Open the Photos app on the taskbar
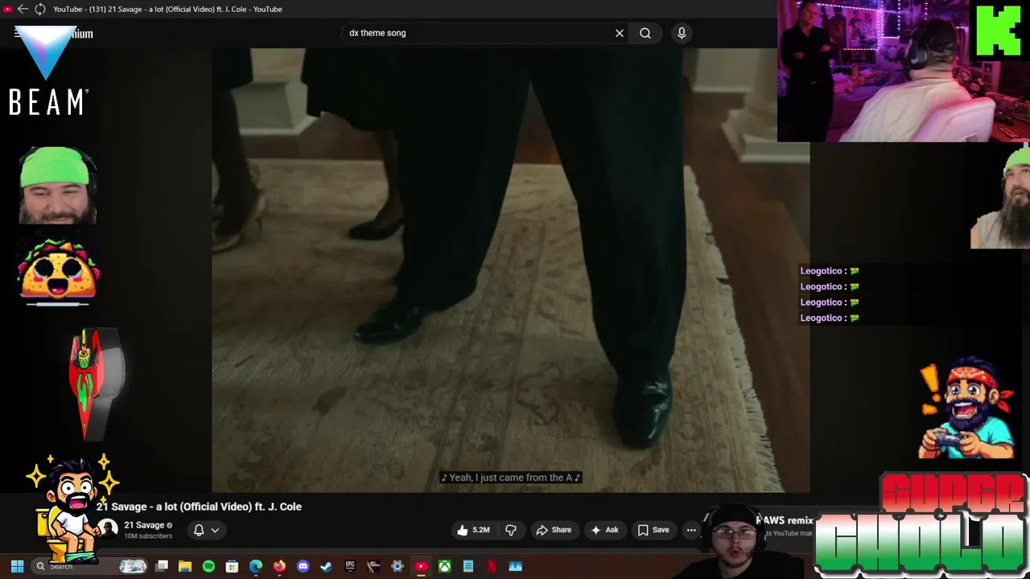This screenshot has width=1030, height=579. pos(515,566)
